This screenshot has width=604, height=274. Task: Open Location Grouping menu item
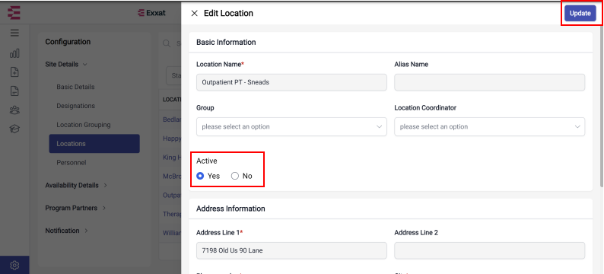click(84, 125)
